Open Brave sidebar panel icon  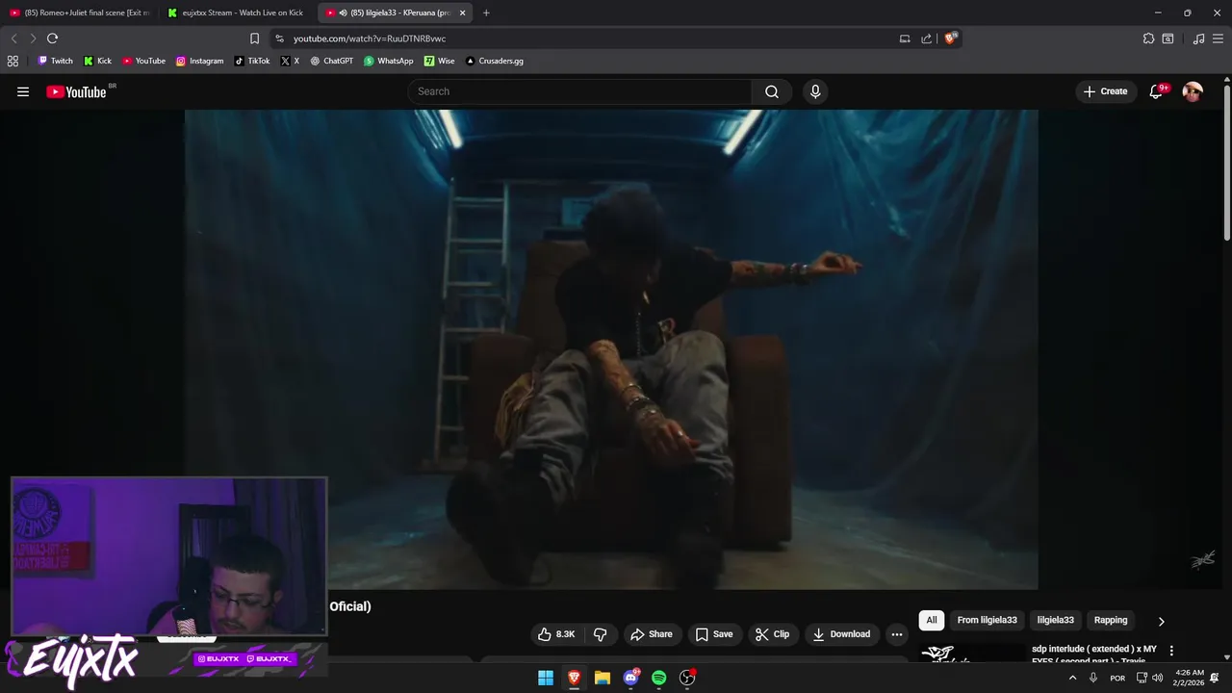(1168, 38)
